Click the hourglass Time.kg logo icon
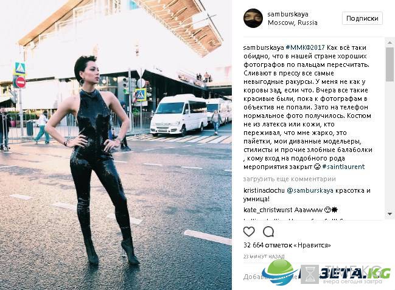 [310, 274]
